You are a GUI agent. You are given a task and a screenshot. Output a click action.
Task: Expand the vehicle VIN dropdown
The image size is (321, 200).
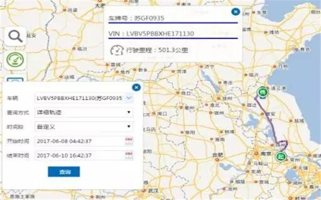[x=129, y=98]
